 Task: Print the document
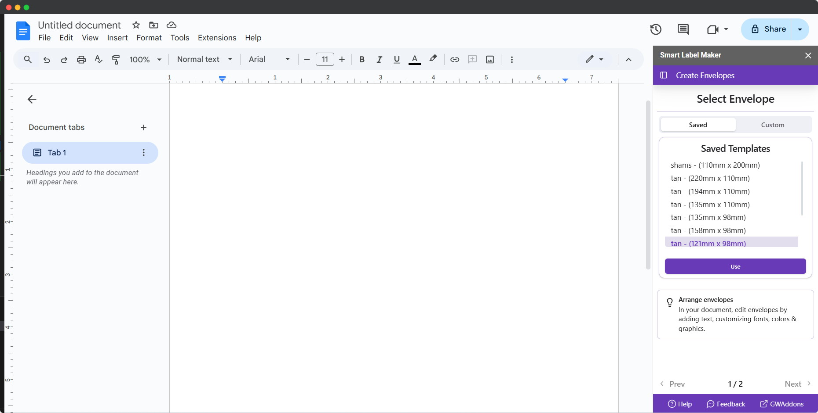coord(81,60)
